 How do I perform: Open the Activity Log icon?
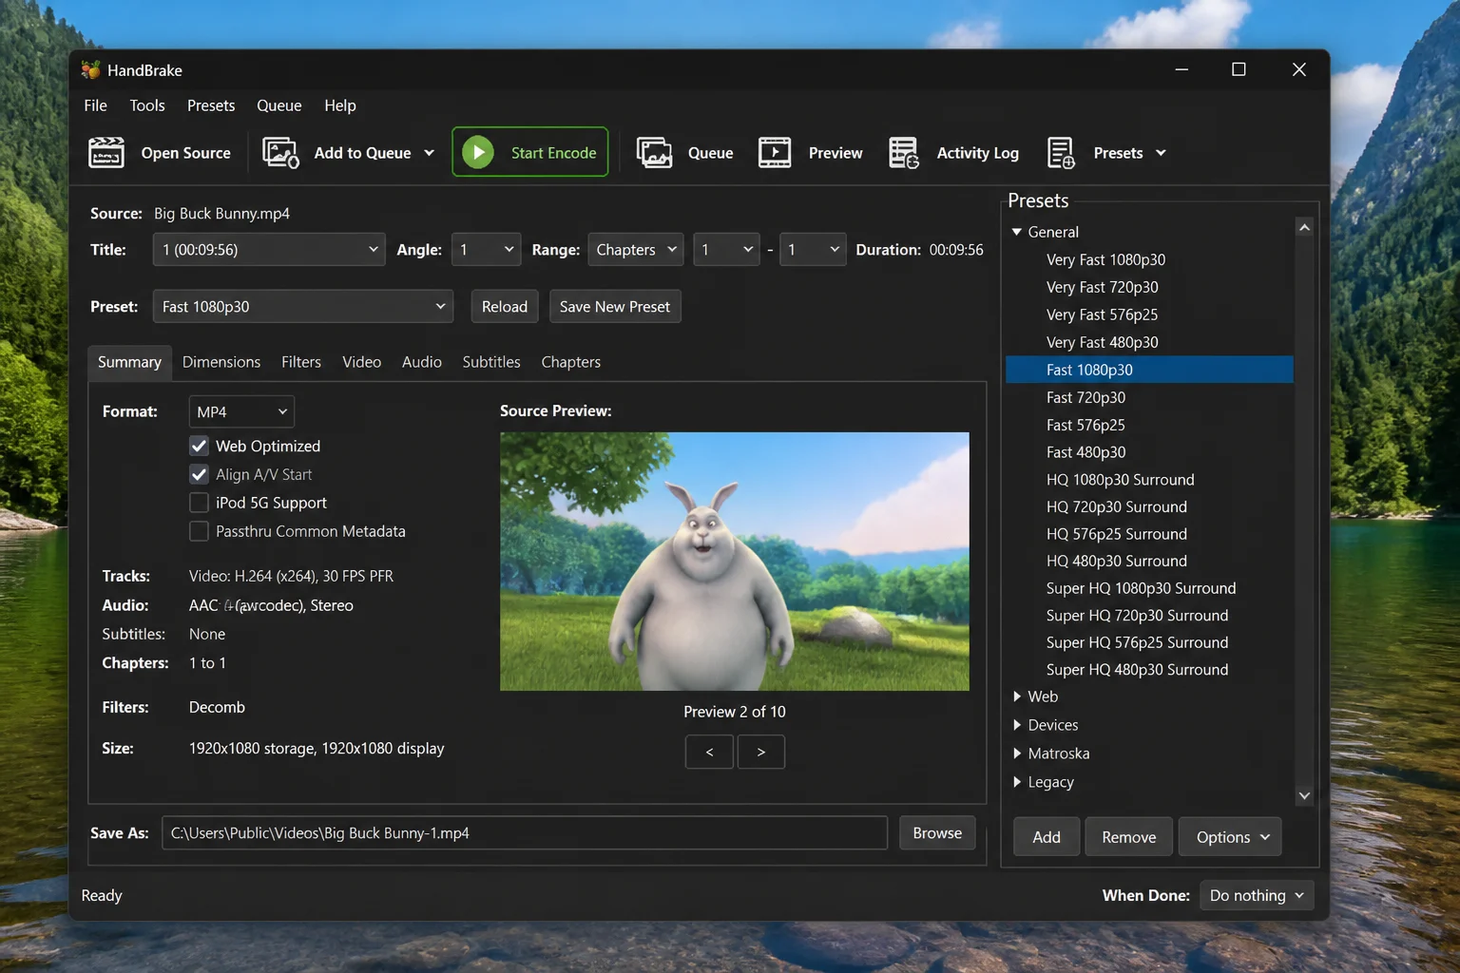coord(903,152)
